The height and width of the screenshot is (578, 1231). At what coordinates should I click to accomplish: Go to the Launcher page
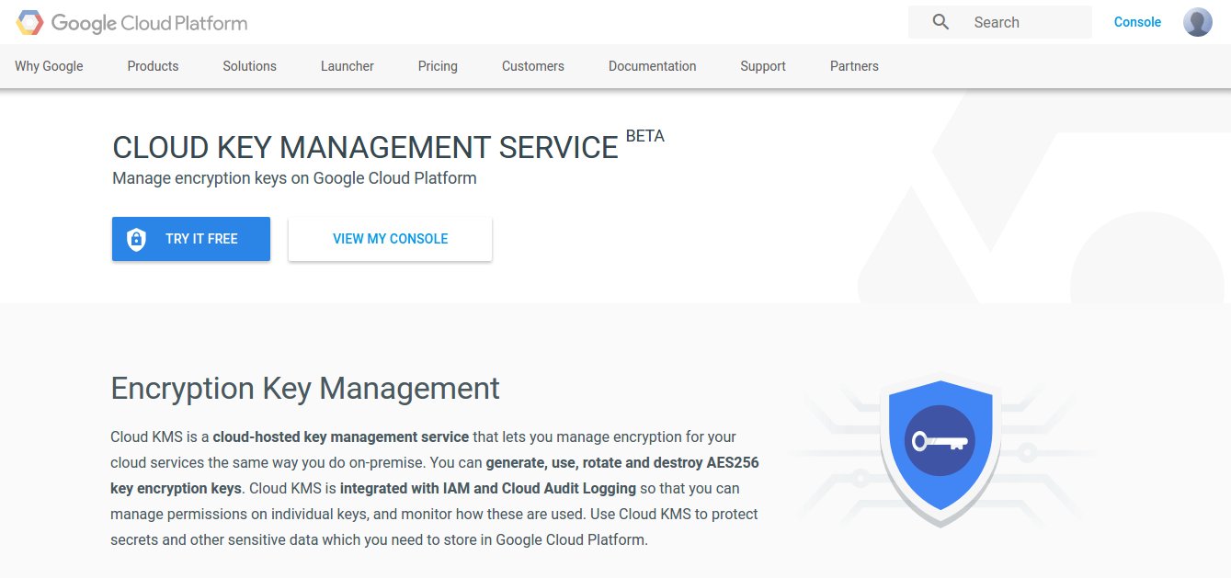[347, 66]
